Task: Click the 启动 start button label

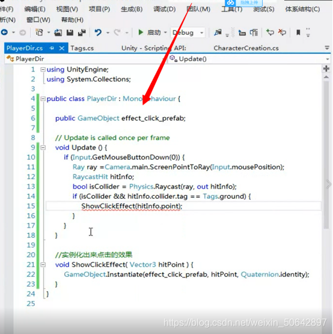Action: [154, 32]
